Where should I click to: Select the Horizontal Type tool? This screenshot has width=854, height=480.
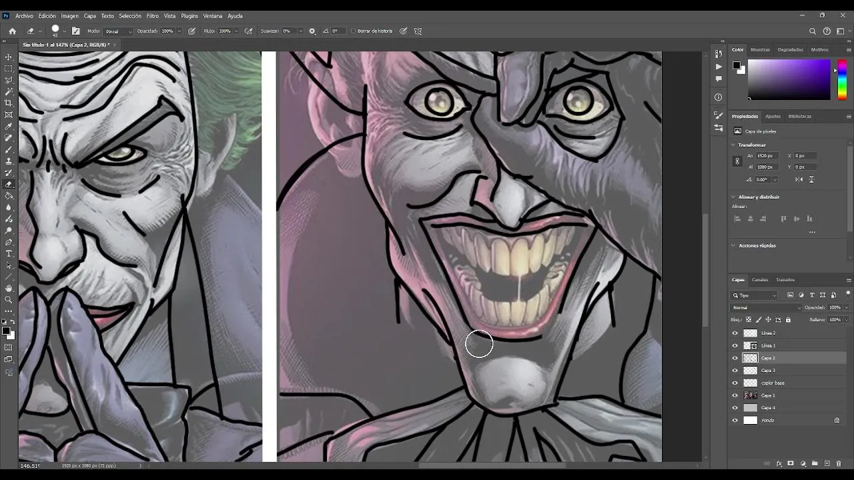9,253
